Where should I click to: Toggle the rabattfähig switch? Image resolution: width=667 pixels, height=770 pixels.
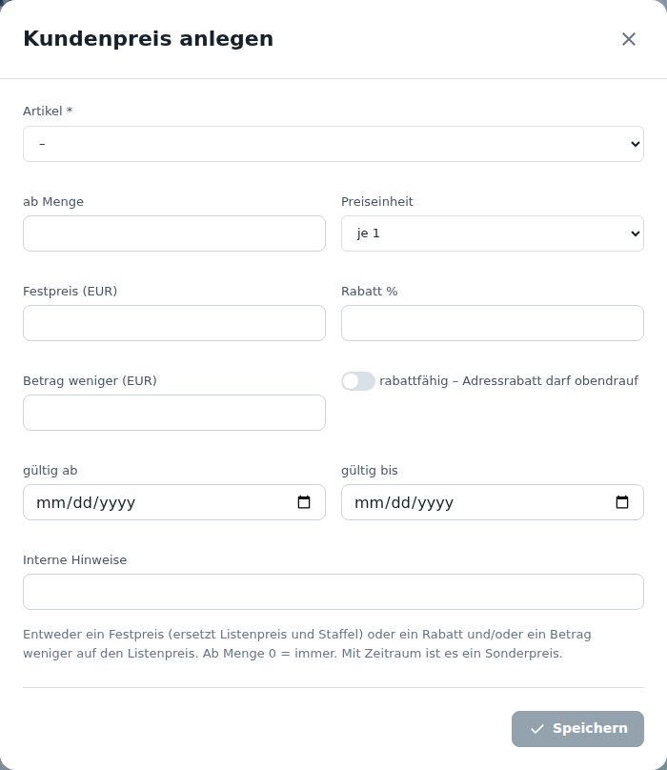point(358,381)
